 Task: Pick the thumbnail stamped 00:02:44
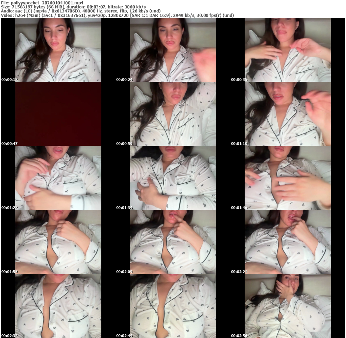[x=173, y=306]
